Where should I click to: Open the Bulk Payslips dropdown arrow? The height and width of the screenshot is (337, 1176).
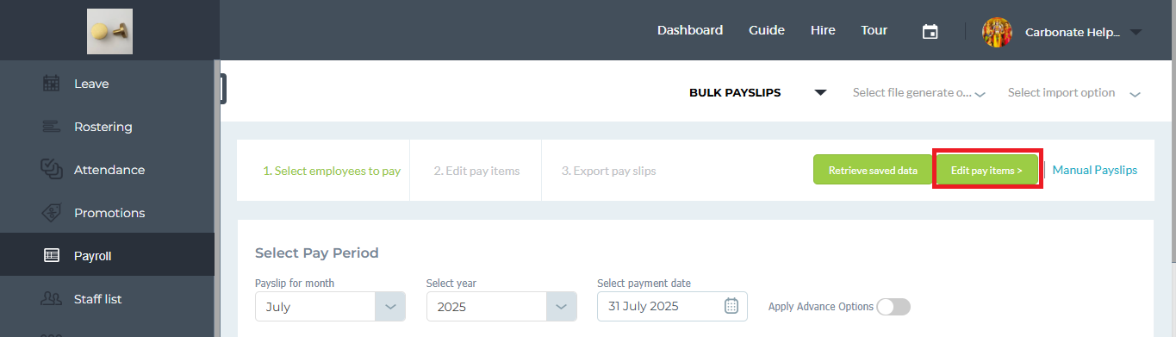[x=820, y=93]
